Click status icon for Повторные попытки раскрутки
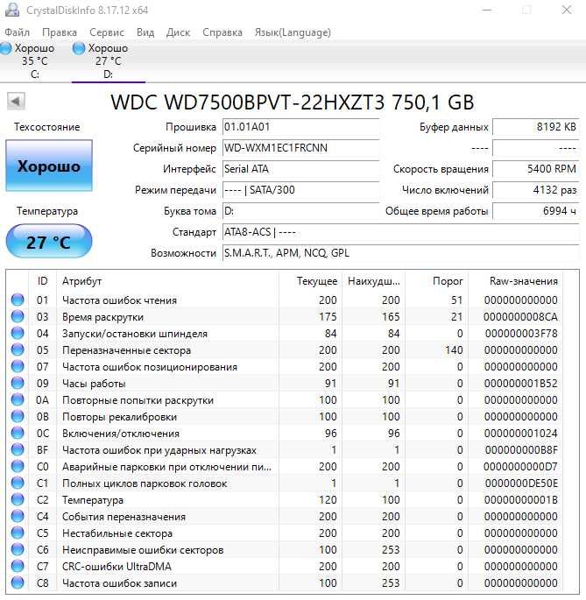The width and height of the screenshot is (586, 600). pyautogui.click(x=18, y=399)
